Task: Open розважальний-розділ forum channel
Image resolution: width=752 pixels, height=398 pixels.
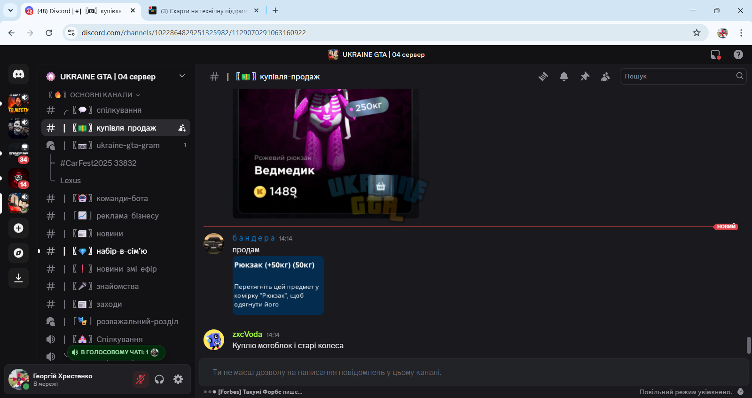Action: pyautogui.click(x=116, y=321)
